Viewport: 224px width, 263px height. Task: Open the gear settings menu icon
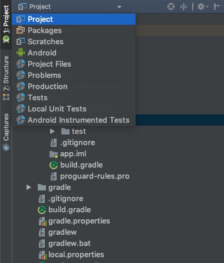[x=203, y=6]
